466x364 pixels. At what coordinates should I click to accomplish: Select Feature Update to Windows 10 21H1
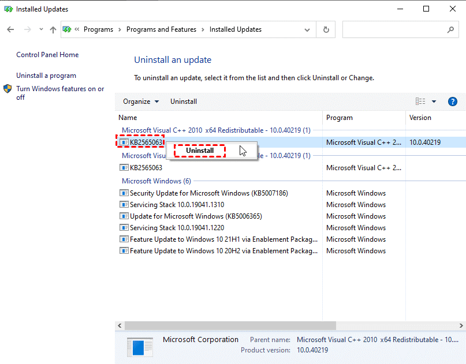223,239
